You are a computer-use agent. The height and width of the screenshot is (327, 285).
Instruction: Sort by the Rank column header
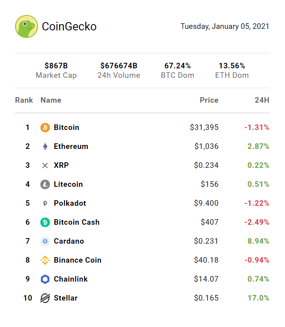coord(24,100)
